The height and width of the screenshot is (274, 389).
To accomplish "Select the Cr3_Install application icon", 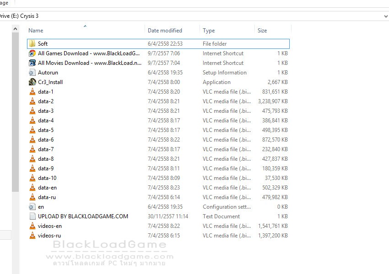I will tap(32, 82).
